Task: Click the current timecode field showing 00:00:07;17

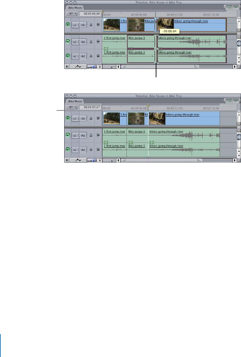Action: click(x=90, y=107)
